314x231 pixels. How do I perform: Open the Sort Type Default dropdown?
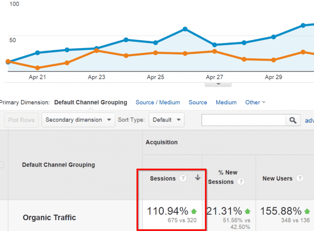tap(166, 120)
